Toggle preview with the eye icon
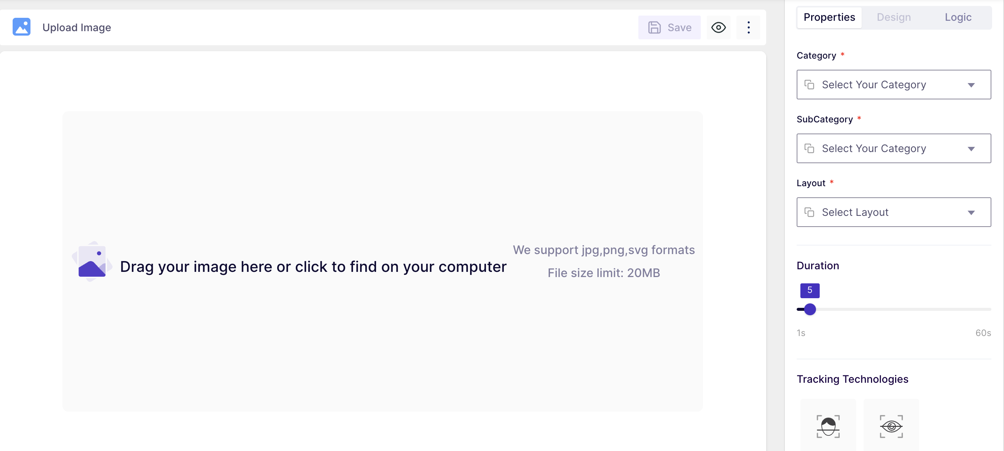Image resolution: width=1004 pixels, height=451 pixels. (718, 27)
